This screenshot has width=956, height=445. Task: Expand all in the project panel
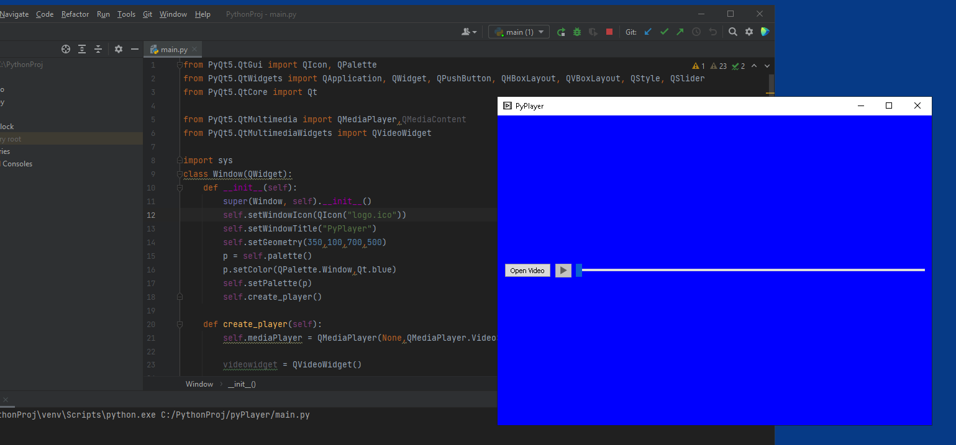82,49
